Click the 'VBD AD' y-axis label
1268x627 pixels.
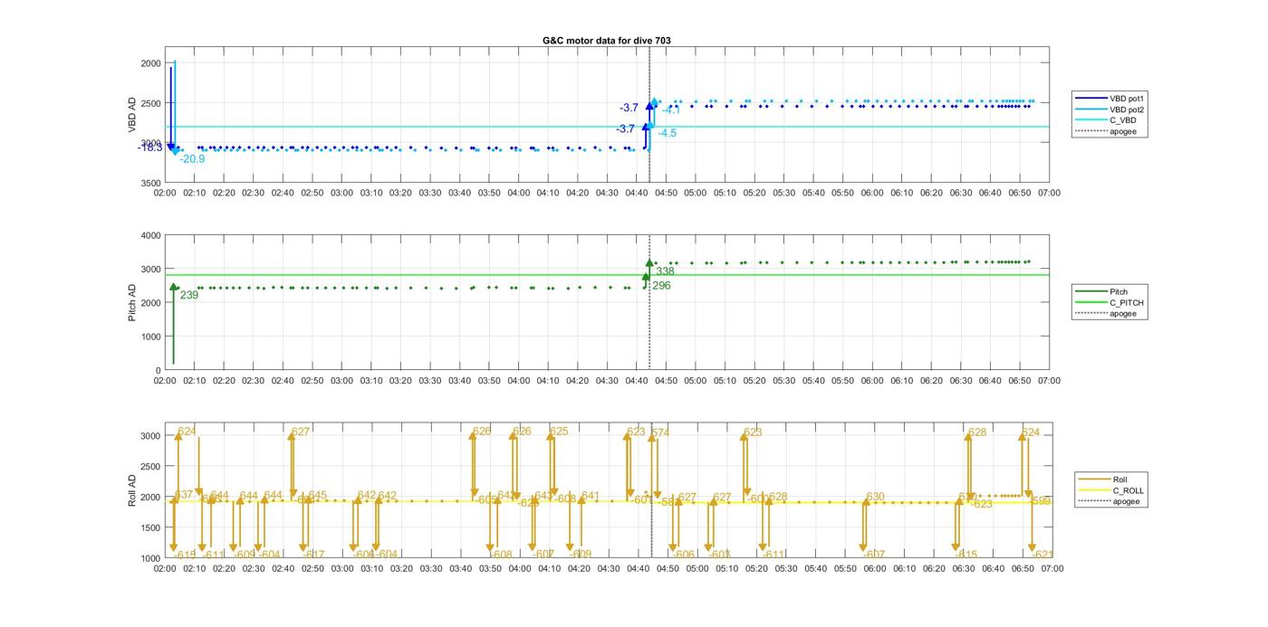132,115
